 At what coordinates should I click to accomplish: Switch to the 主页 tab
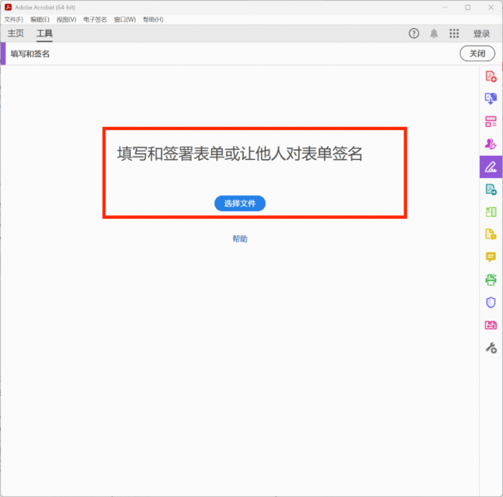pos(16,33)
